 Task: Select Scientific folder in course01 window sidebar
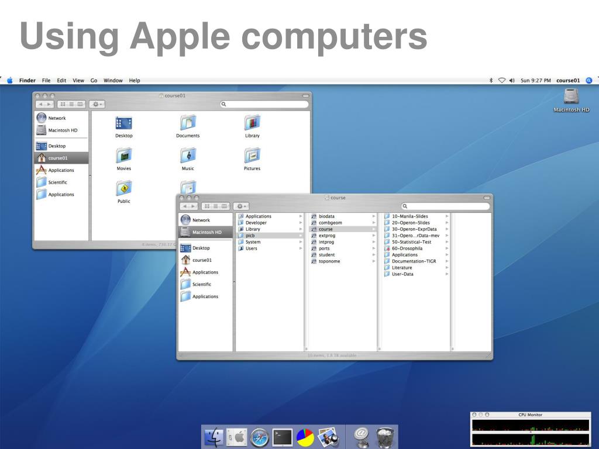(61, 182)
